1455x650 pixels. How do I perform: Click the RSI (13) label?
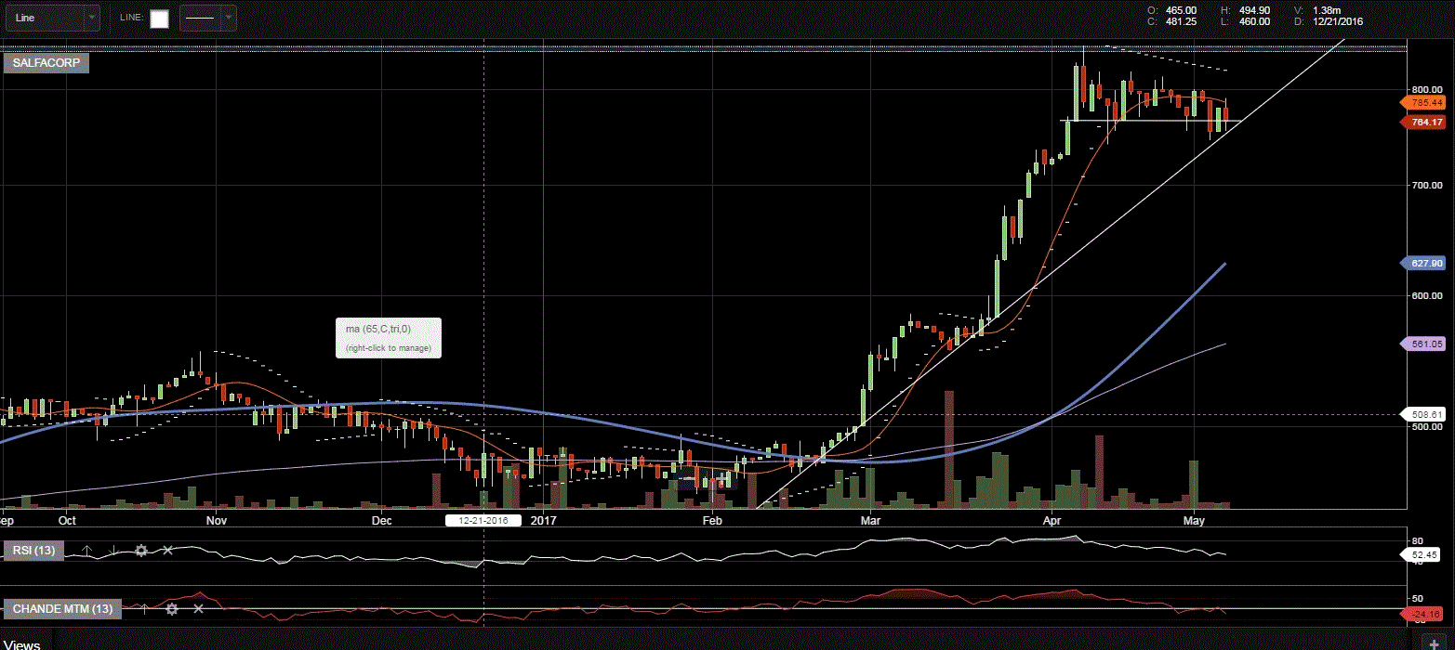point(35,551)
